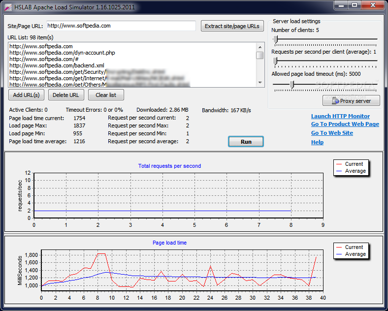Image resolution: width=388 pixels, height=311 pixels.
Task: Click Current legend entry in page load chart
Action: click(350, 247)
